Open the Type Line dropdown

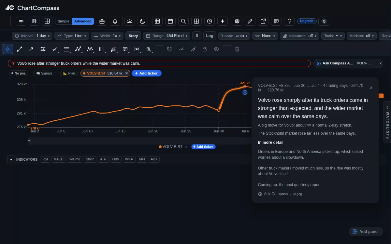point(72,36)
